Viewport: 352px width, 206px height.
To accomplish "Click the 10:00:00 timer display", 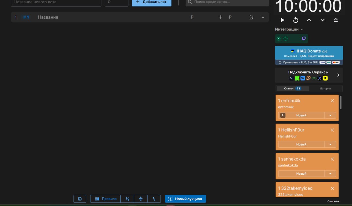I will click(309, 6).
